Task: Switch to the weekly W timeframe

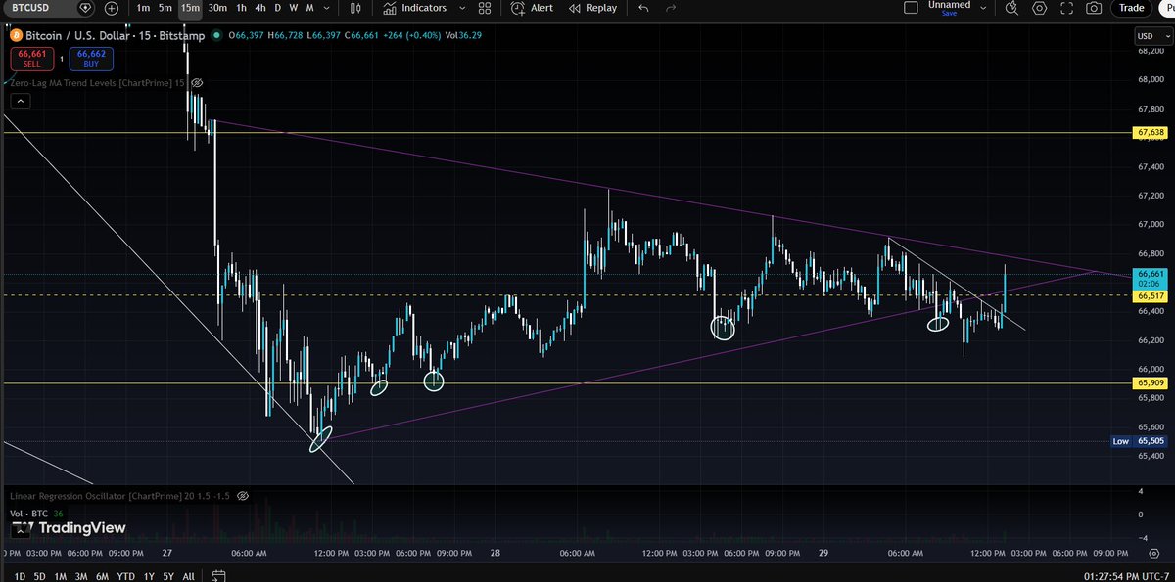Action: click(x=294, y=8)
